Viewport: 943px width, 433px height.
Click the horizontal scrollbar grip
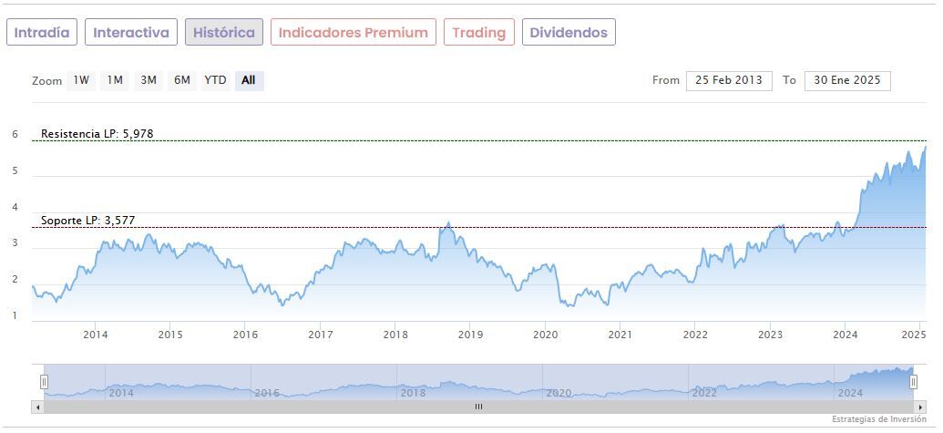(478, 407)
